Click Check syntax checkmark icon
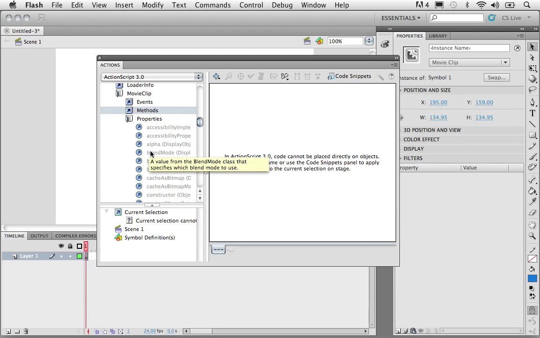540x338 pixels. tap(251, 76)
